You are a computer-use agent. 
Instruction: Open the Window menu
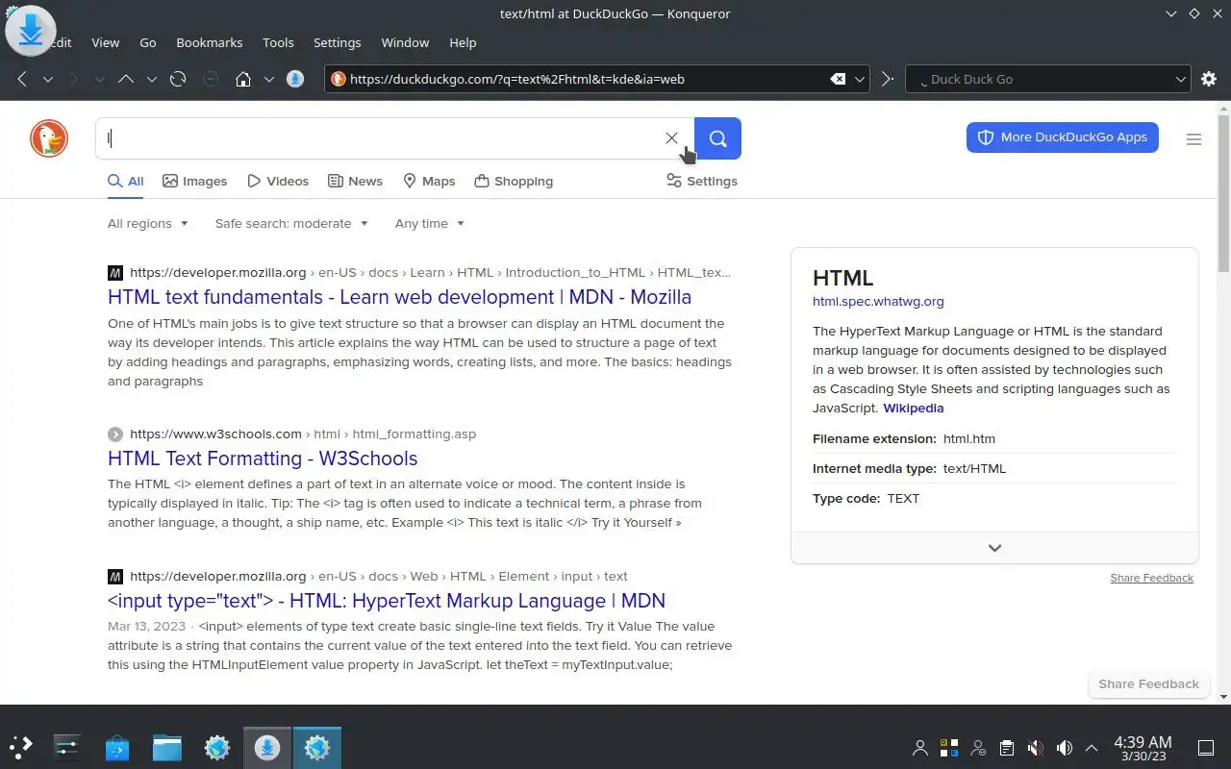405,42
